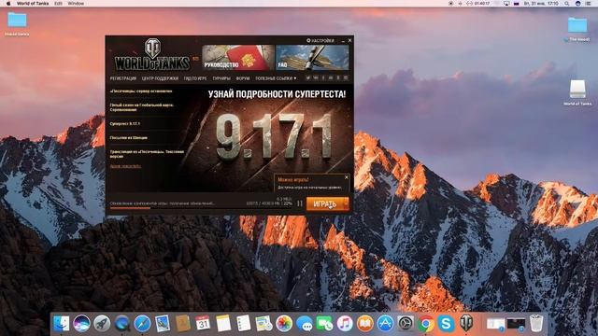Open Skype from the Dock

point(446,324)
